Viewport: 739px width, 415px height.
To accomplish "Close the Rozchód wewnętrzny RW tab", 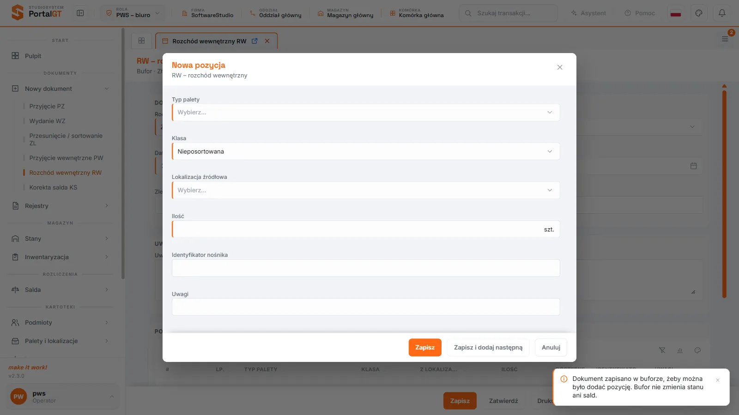I will (x=267, y=41).
